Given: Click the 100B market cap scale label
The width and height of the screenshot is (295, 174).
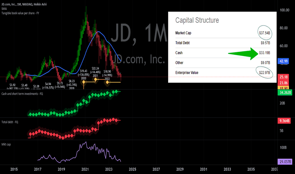Looking at the screenshot, I should point(283,147).
